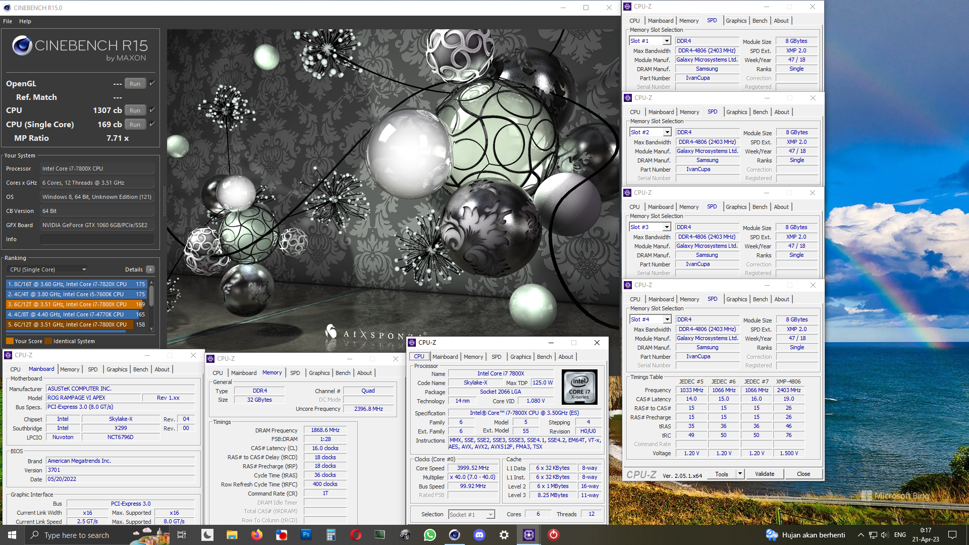Expand ranking Details arrow in Cinebench

[x=150, y=269]
